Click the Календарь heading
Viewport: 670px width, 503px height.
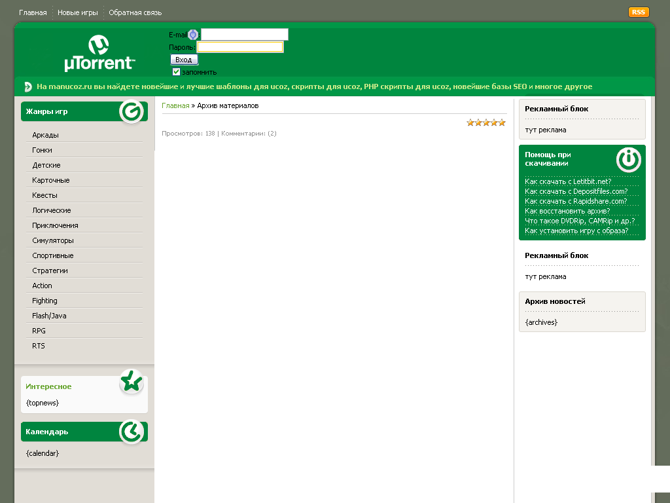46,432
